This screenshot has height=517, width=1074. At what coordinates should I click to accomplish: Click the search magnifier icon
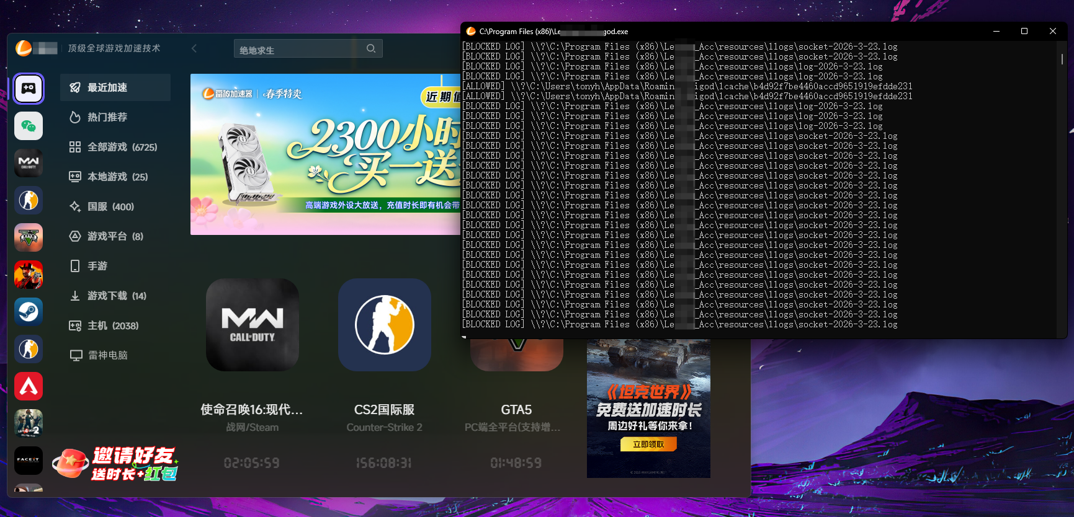pos(371,48)
